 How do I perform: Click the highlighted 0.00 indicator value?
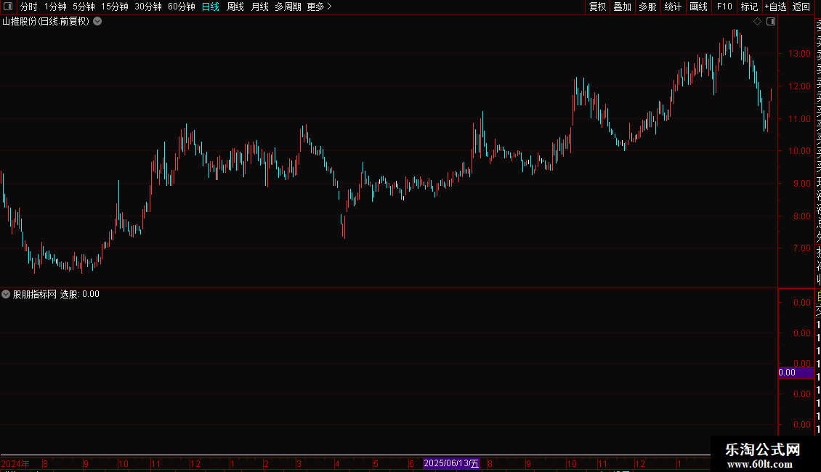pos(796,373)
